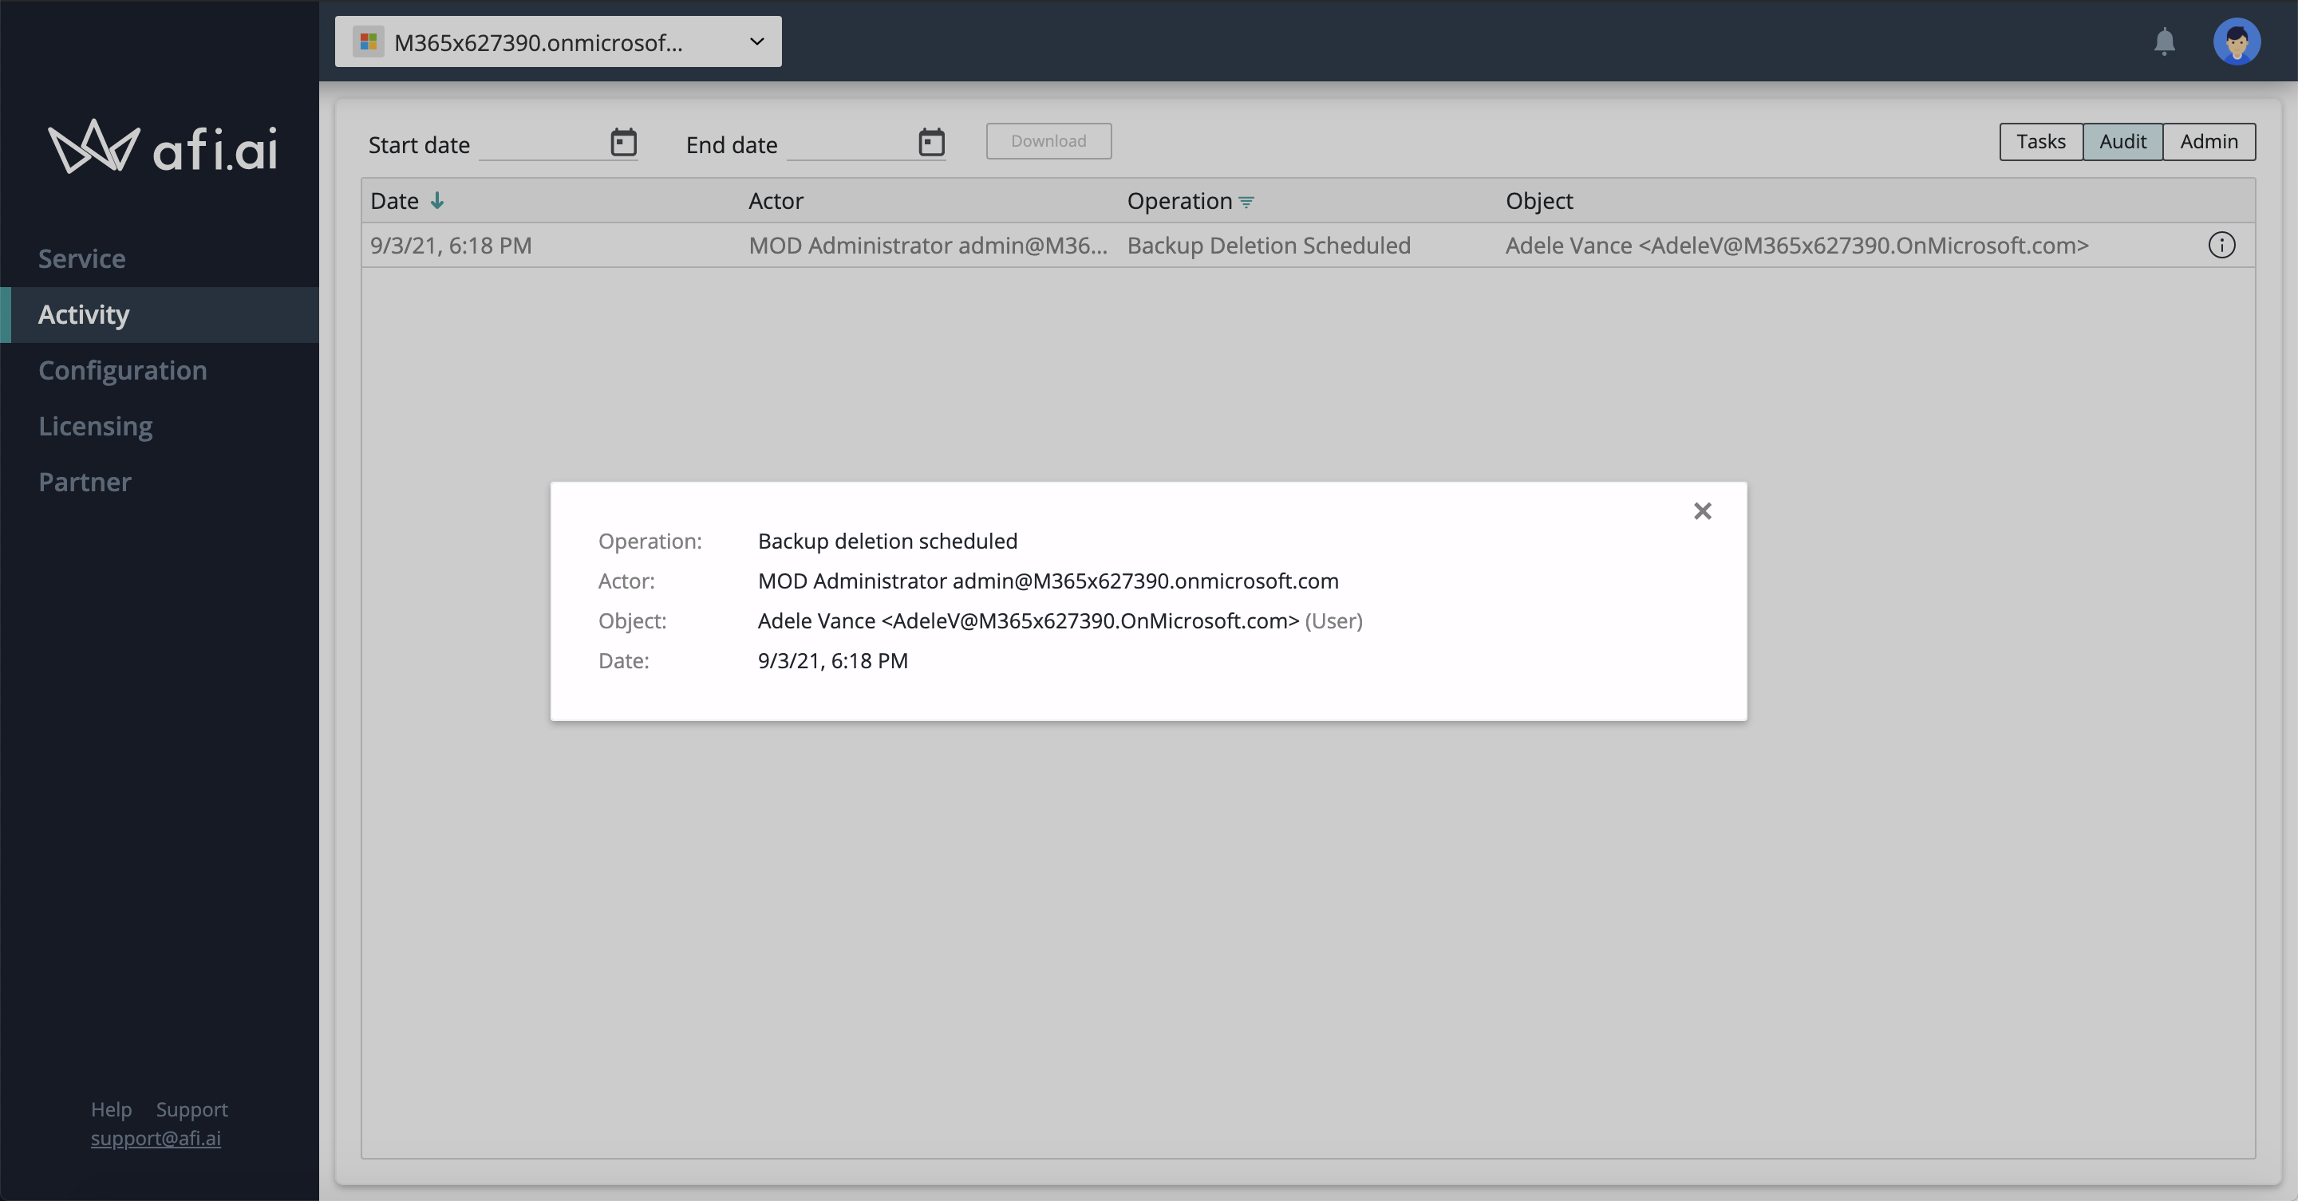Focus the End date input field
This screenshot has height=1201, width=2298.
850,144
